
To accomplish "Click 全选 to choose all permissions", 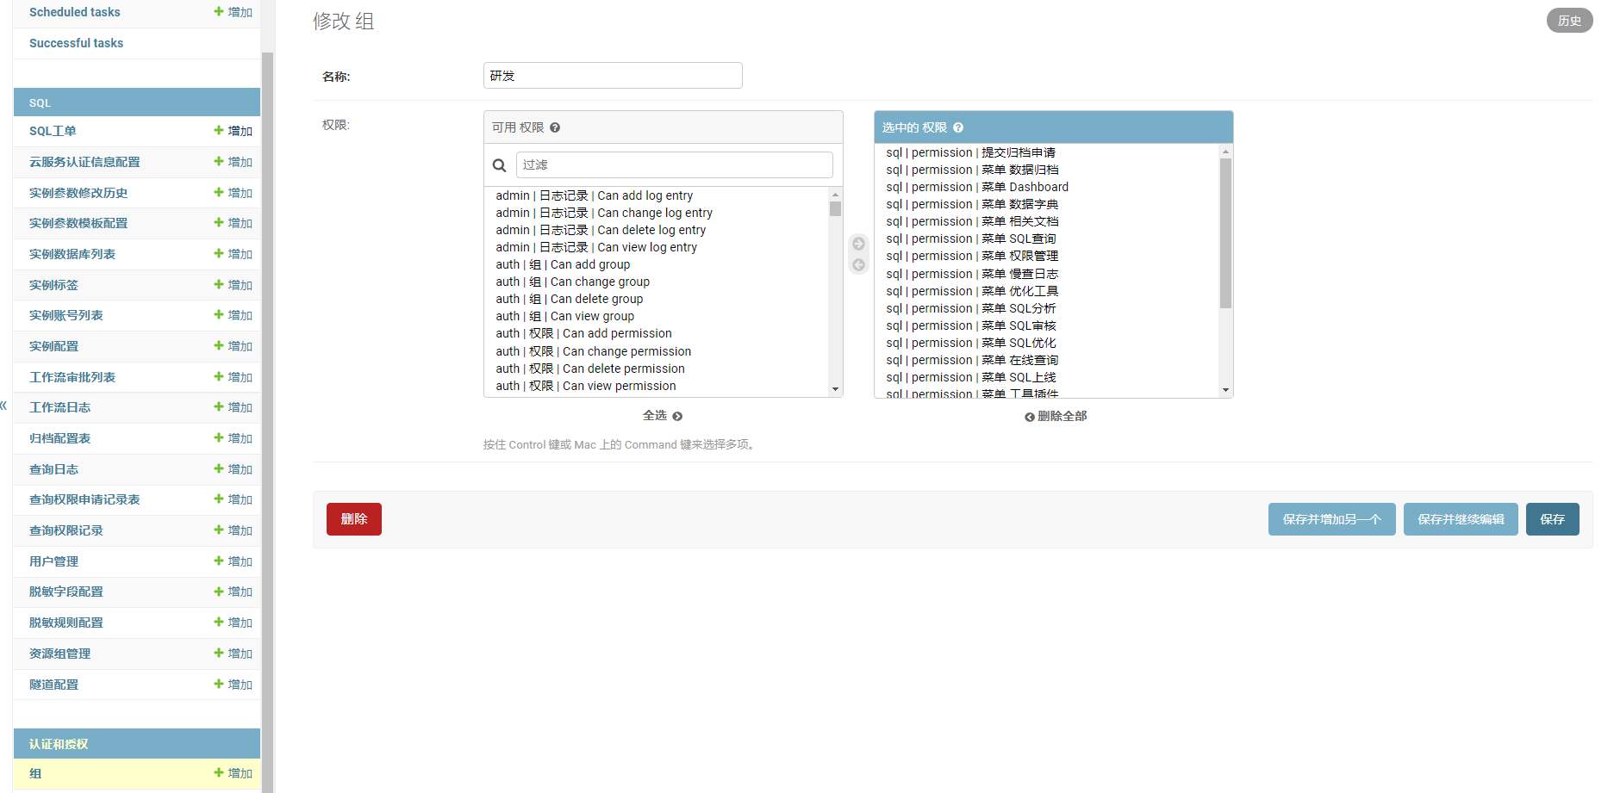I will [x=662, y=416].
